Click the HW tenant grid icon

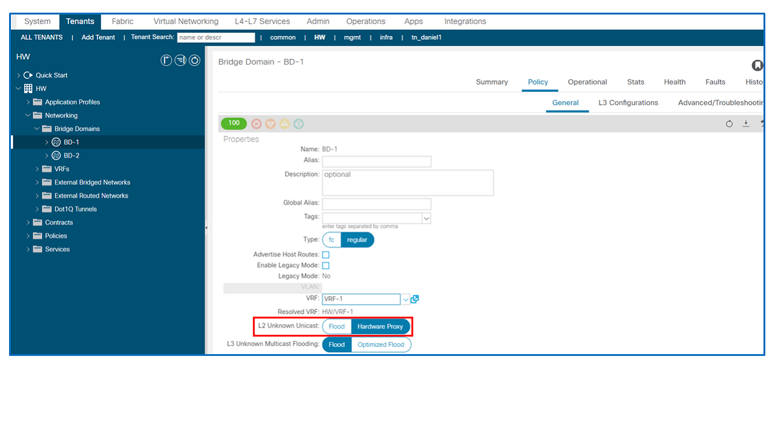[28, 89]
